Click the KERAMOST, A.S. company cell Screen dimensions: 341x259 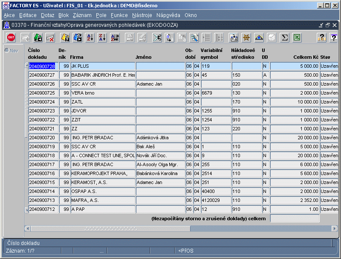103,182
